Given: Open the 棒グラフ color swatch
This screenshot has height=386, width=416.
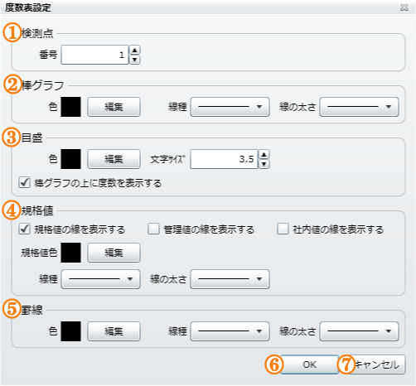Looking at the screenshot, I should pyautogui.click(x=70, y=107).
